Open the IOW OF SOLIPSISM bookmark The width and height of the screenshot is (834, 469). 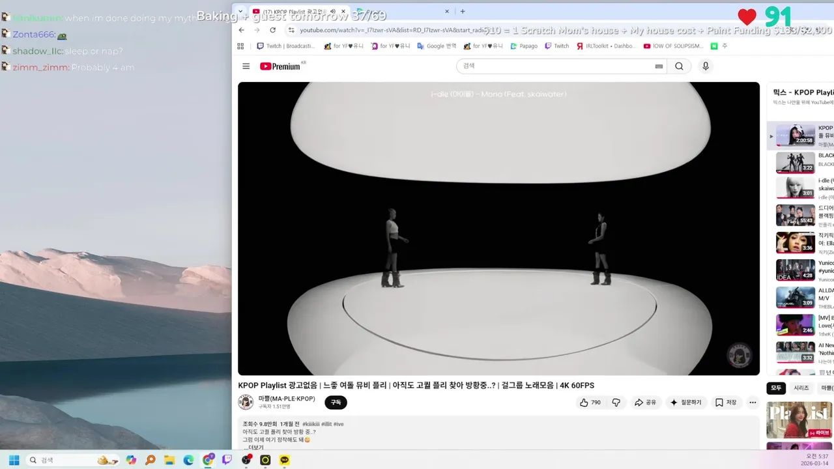673,46
